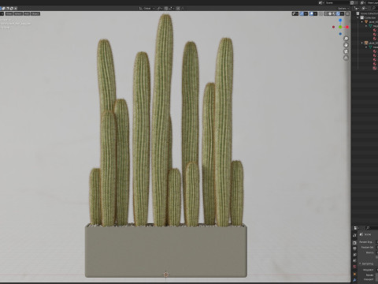Screen dimensions: 378x284
Task: Switch to wireframe viewport shading
Action: pos(326,13)
